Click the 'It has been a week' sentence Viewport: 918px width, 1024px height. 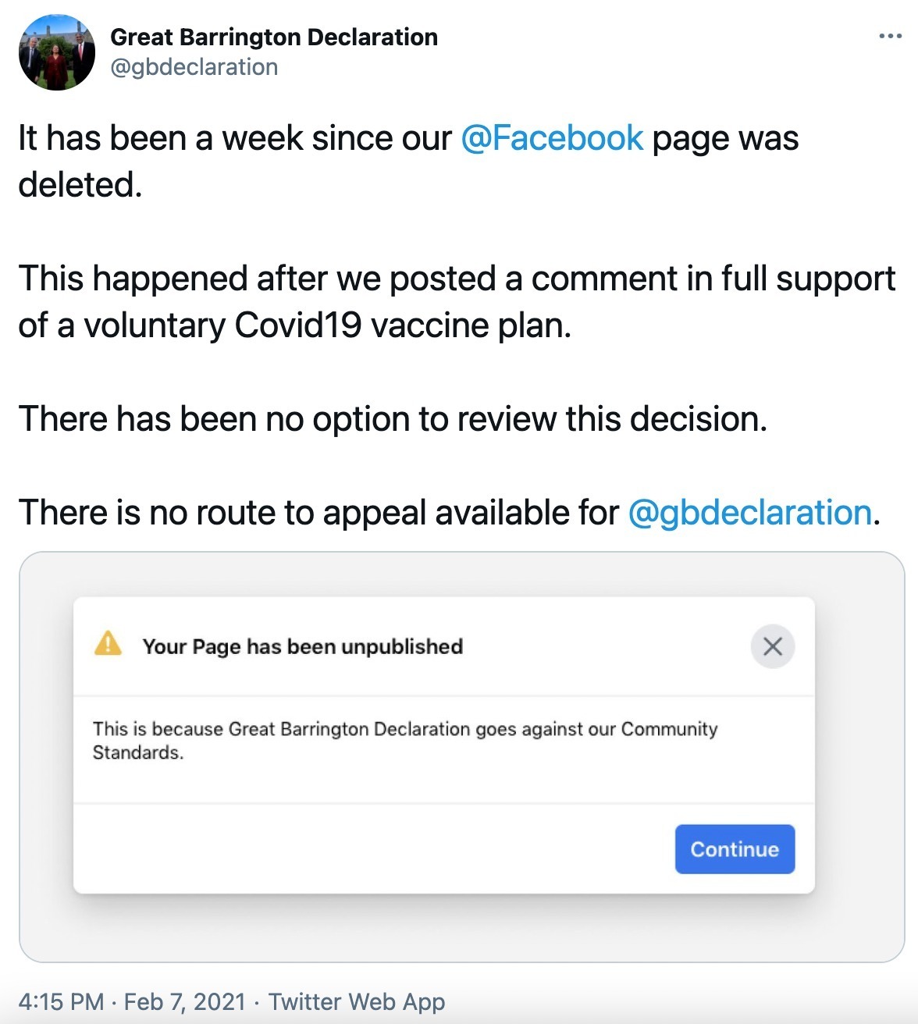click(234, 138)
